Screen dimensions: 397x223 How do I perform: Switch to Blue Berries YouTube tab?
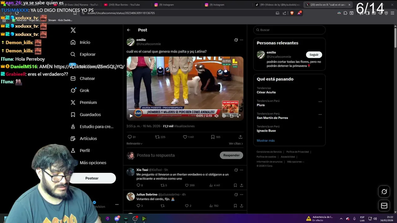[124, 5]
